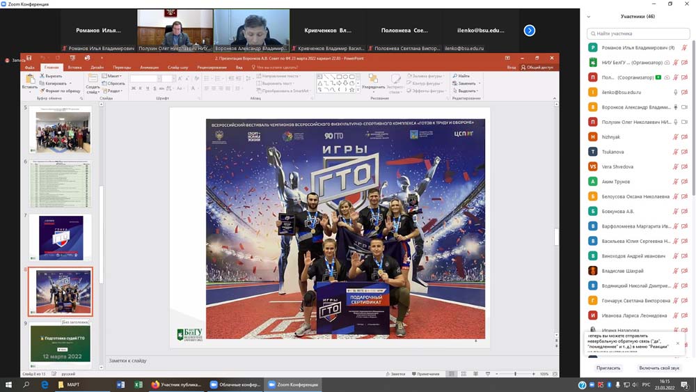Click microphone icon next to ilenko@bsu.edu.ru
696x392 pixels.
coord(675,92)
